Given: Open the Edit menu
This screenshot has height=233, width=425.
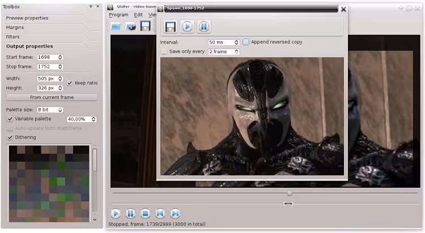Looking at the screenshot, I should [138, 15].
